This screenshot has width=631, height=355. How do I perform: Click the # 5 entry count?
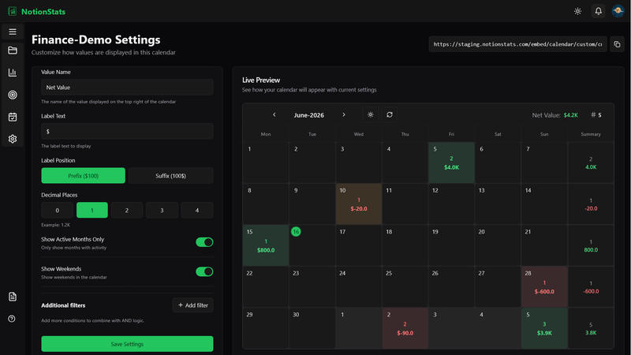596,115
